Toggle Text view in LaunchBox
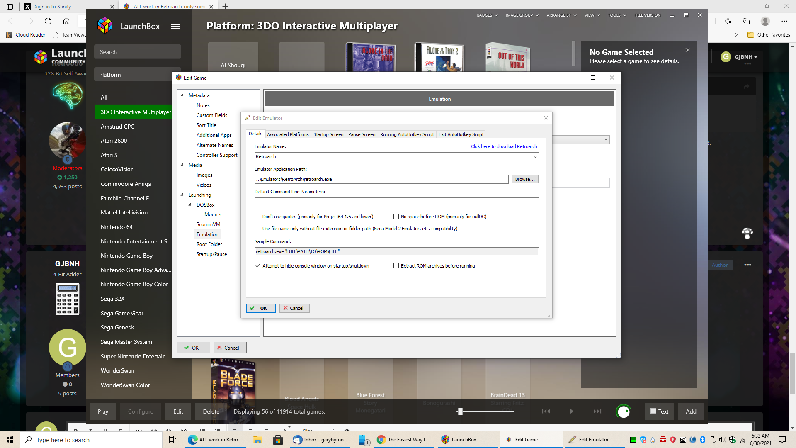This screenshot has height=448, width=796. [x=659, y=411]
